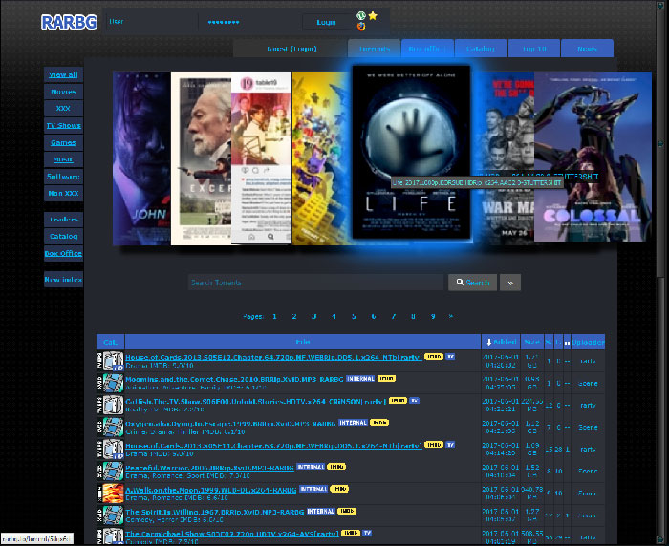Switch to the Catalog tab
The image size is (669, 546).
point(481,49)
